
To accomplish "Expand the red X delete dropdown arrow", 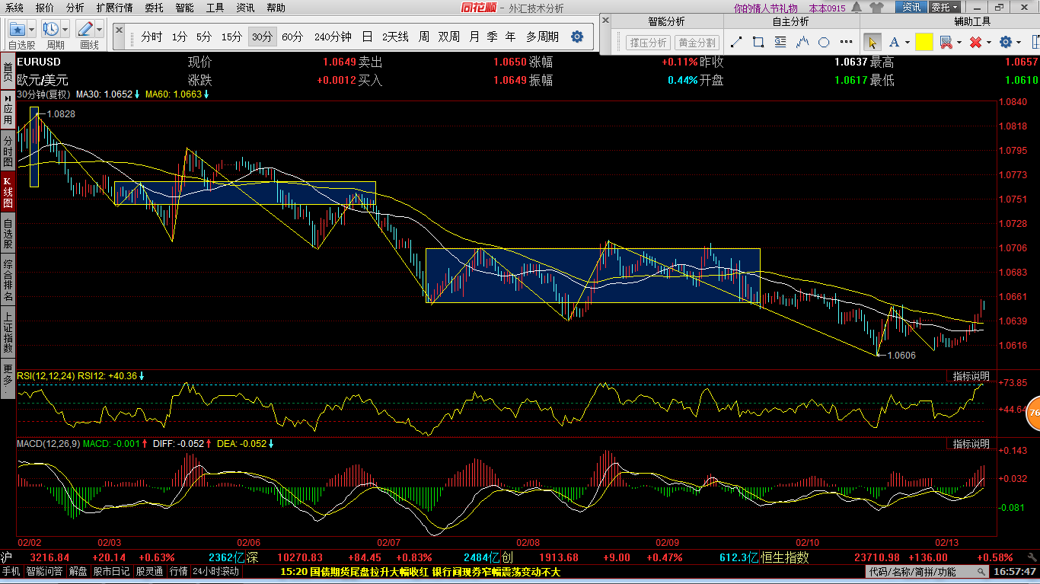I will 988,42.
